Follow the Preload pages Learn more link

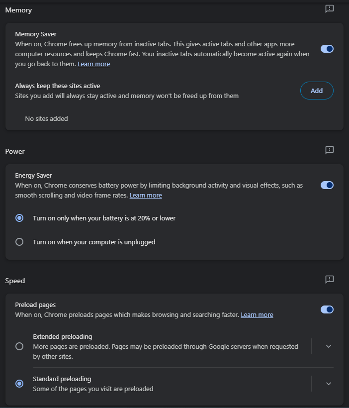[x=257, y=315]
